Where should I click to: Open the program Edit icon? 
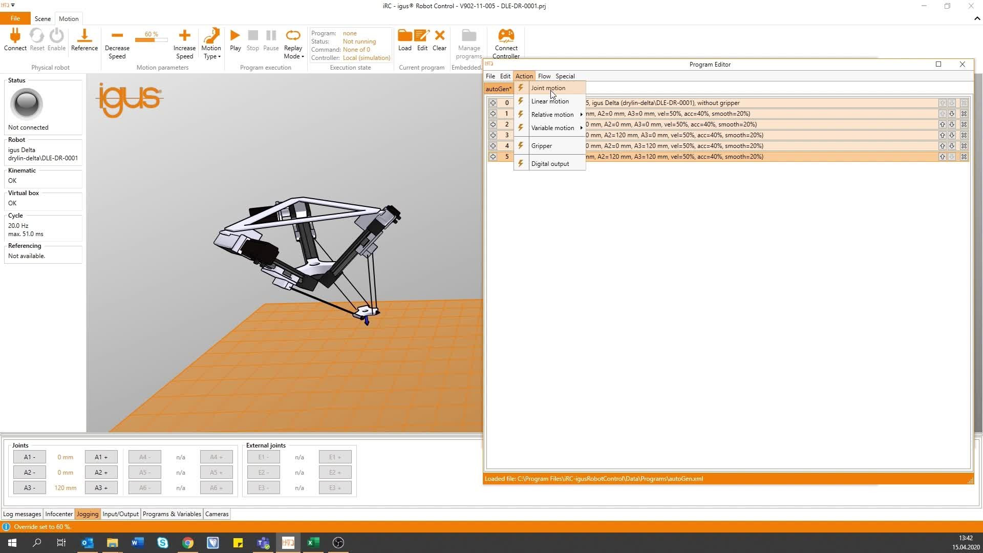422,35
